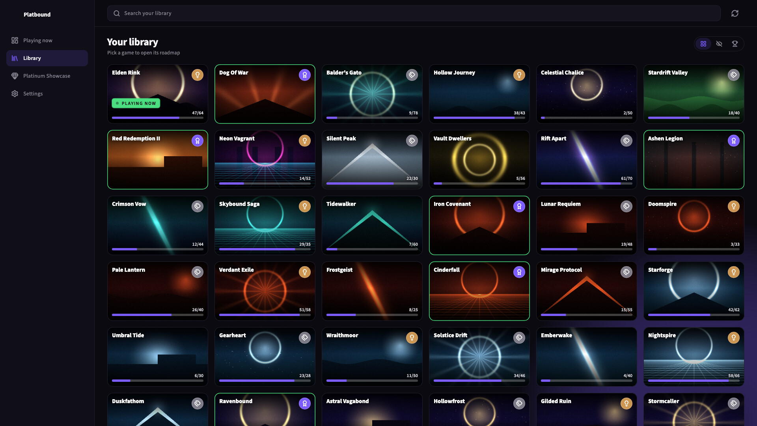Toggle hidden games eye-slash filter
This screenshot has height=426, width=757.
tap(719, 44)
